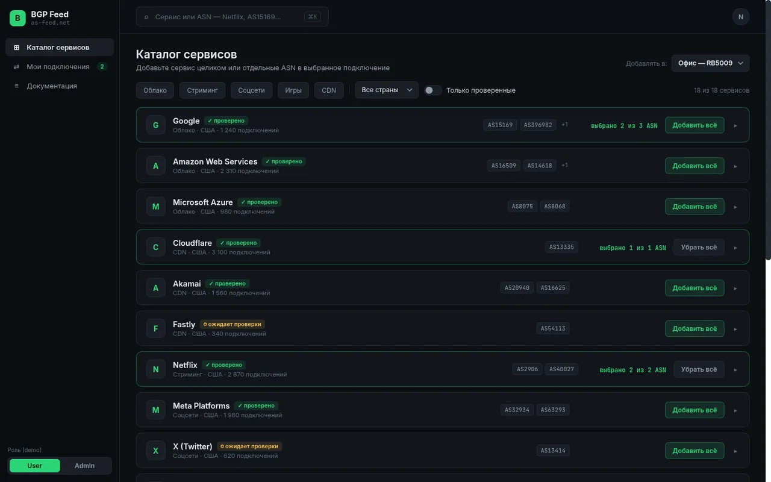The height and width of the screenshot is (482, 771).
Task: Expand the Google service row
Action: [735, 125]
